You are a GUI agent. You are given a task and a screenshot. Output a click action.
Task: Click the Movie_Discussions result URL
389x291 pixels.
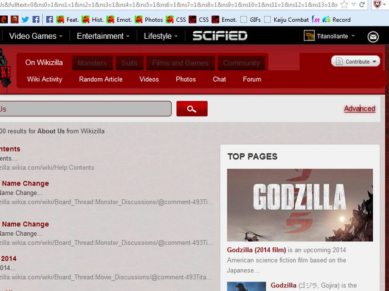tap(106, 277)
